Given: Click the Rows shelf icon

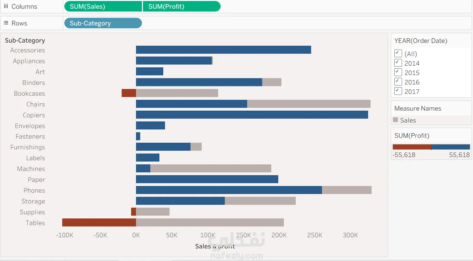Looking at the screenshot, I should (x=6, y=23).
